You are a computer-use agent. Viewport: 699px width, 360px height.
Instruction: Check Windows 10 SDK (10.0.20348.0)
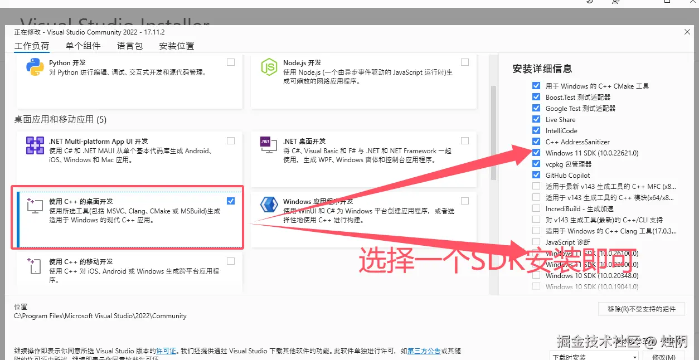pyautogui.click(x=536, y=275)
